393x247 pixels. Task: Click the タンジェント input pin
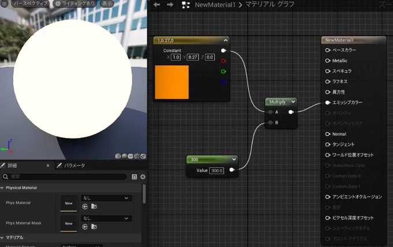(328, 144)
